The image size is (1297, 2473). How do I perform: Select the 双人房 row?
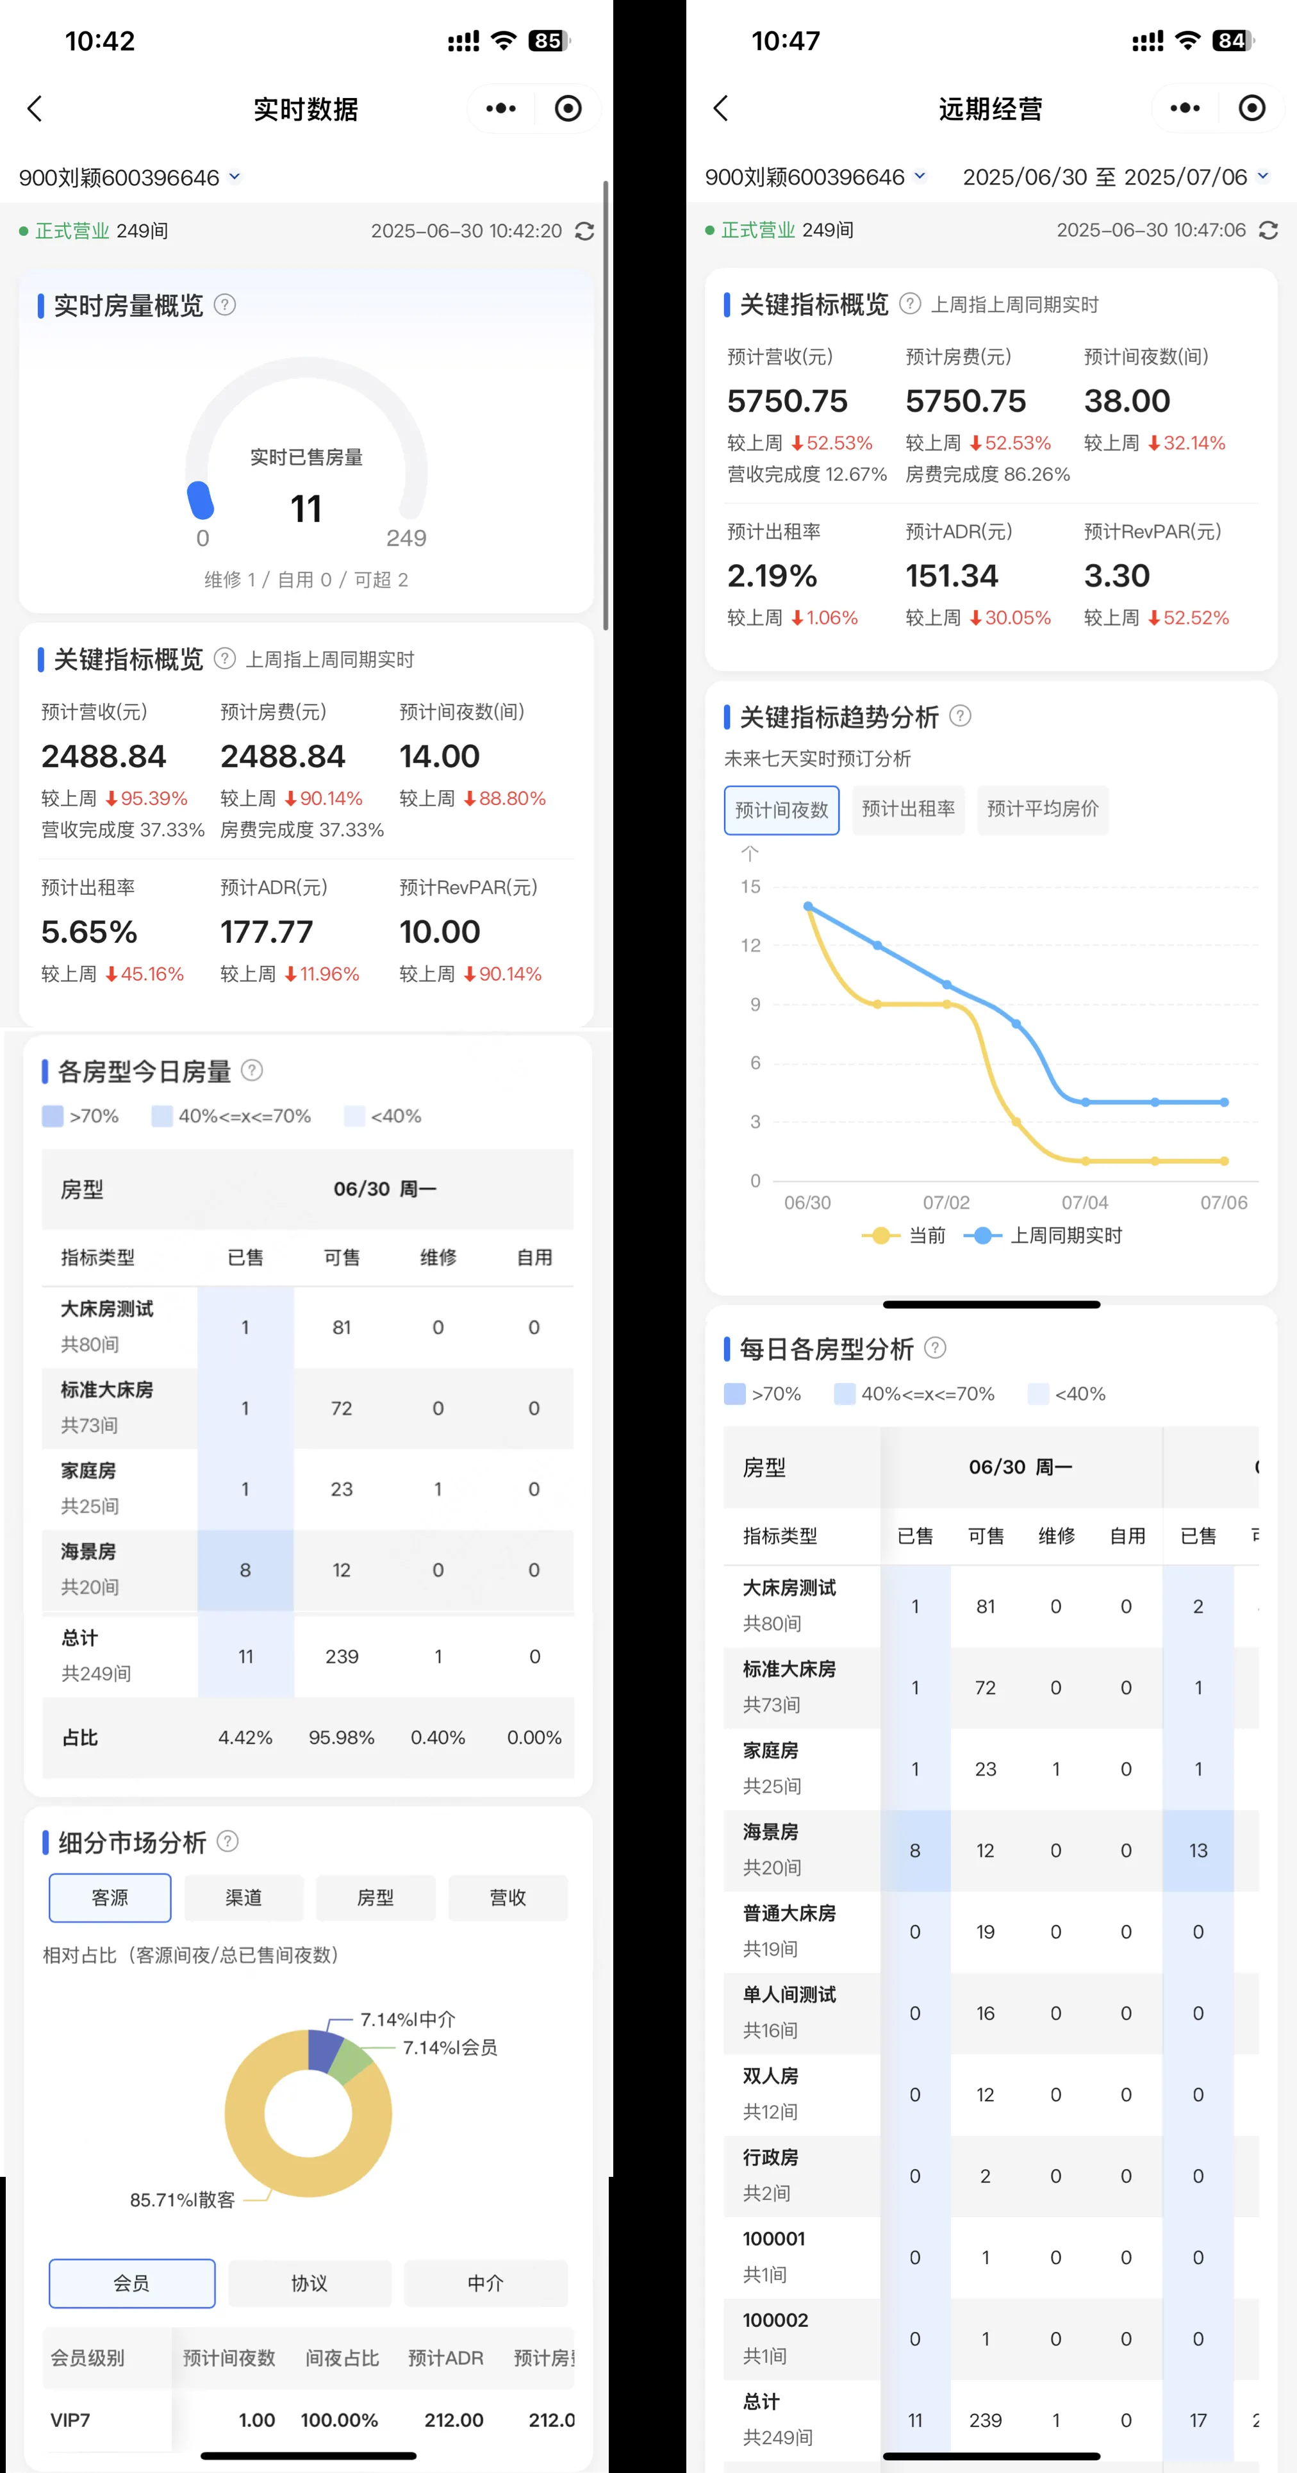(x=991, y=2094)
